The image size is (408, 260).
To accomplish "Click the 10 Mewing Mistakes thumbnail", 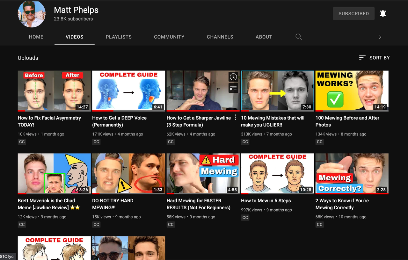I will [x=277, y=91].
